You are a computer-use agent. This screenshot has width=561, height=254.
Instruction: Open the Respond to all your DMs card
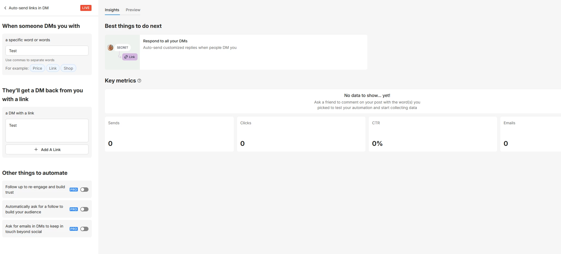(236, 52)
